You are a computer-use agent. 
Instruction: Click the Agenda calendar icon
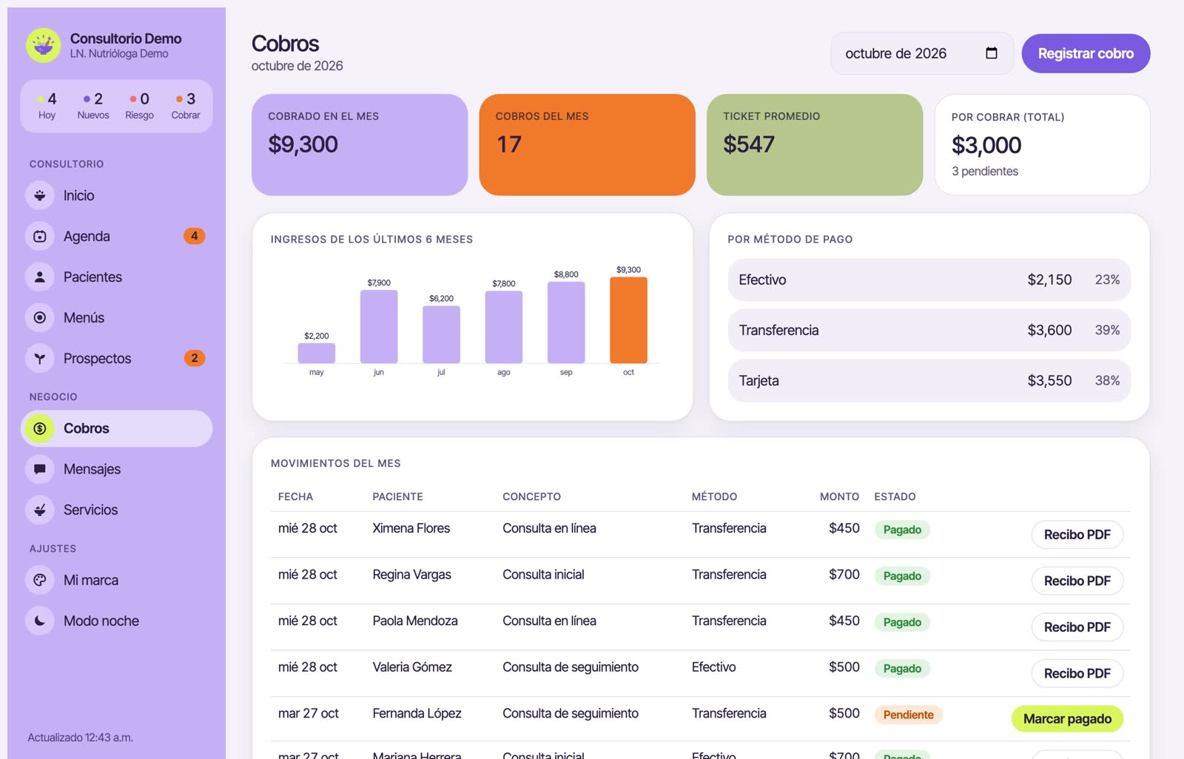(x=40, y=236)
